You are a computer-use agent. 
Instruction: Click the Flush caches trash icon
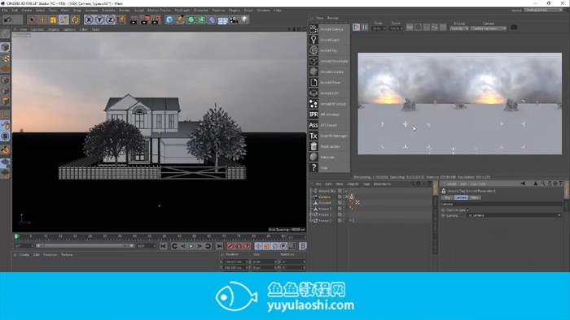pyautogui.click(x=313, y=146)
